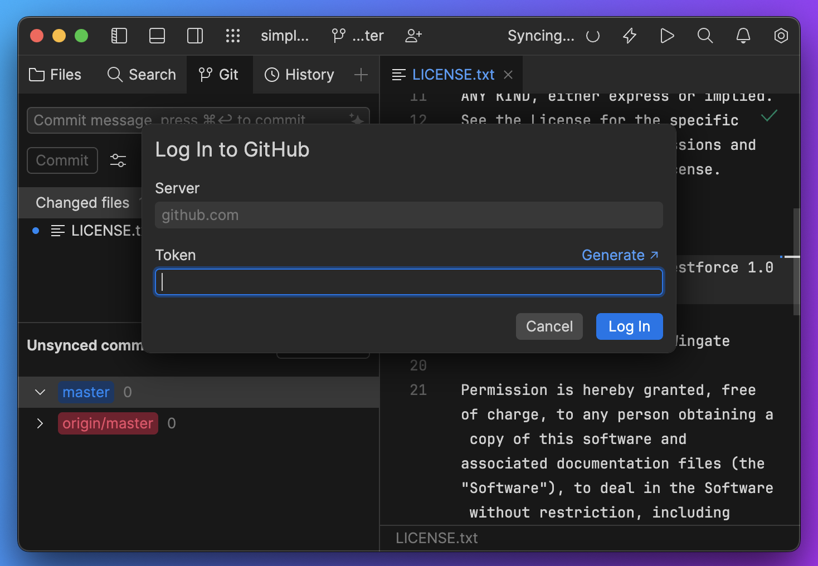Screen dimensions: 818x566
Task: Select the blue master branch label
Action: click(86, 392)
